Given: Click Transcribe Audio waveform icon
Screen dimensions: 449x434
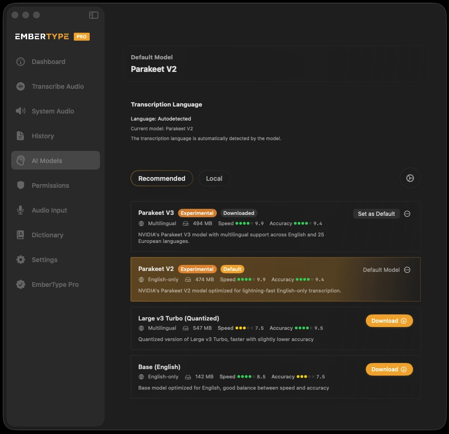Looking at the screenshot, I should [x=21, y=86].
